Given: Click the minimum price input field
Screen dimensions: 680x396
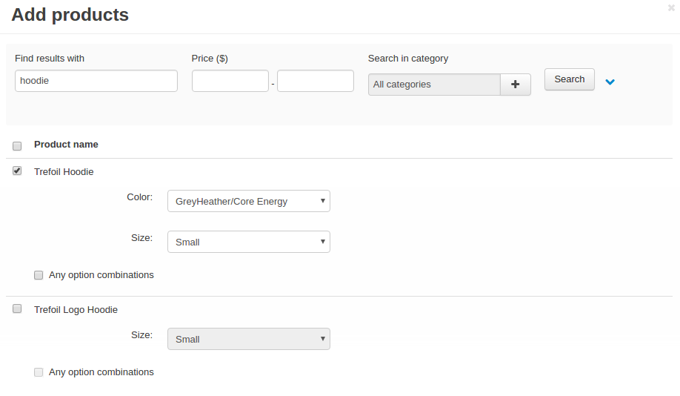Looking at the screenshot, I should (x=230, y=81).
